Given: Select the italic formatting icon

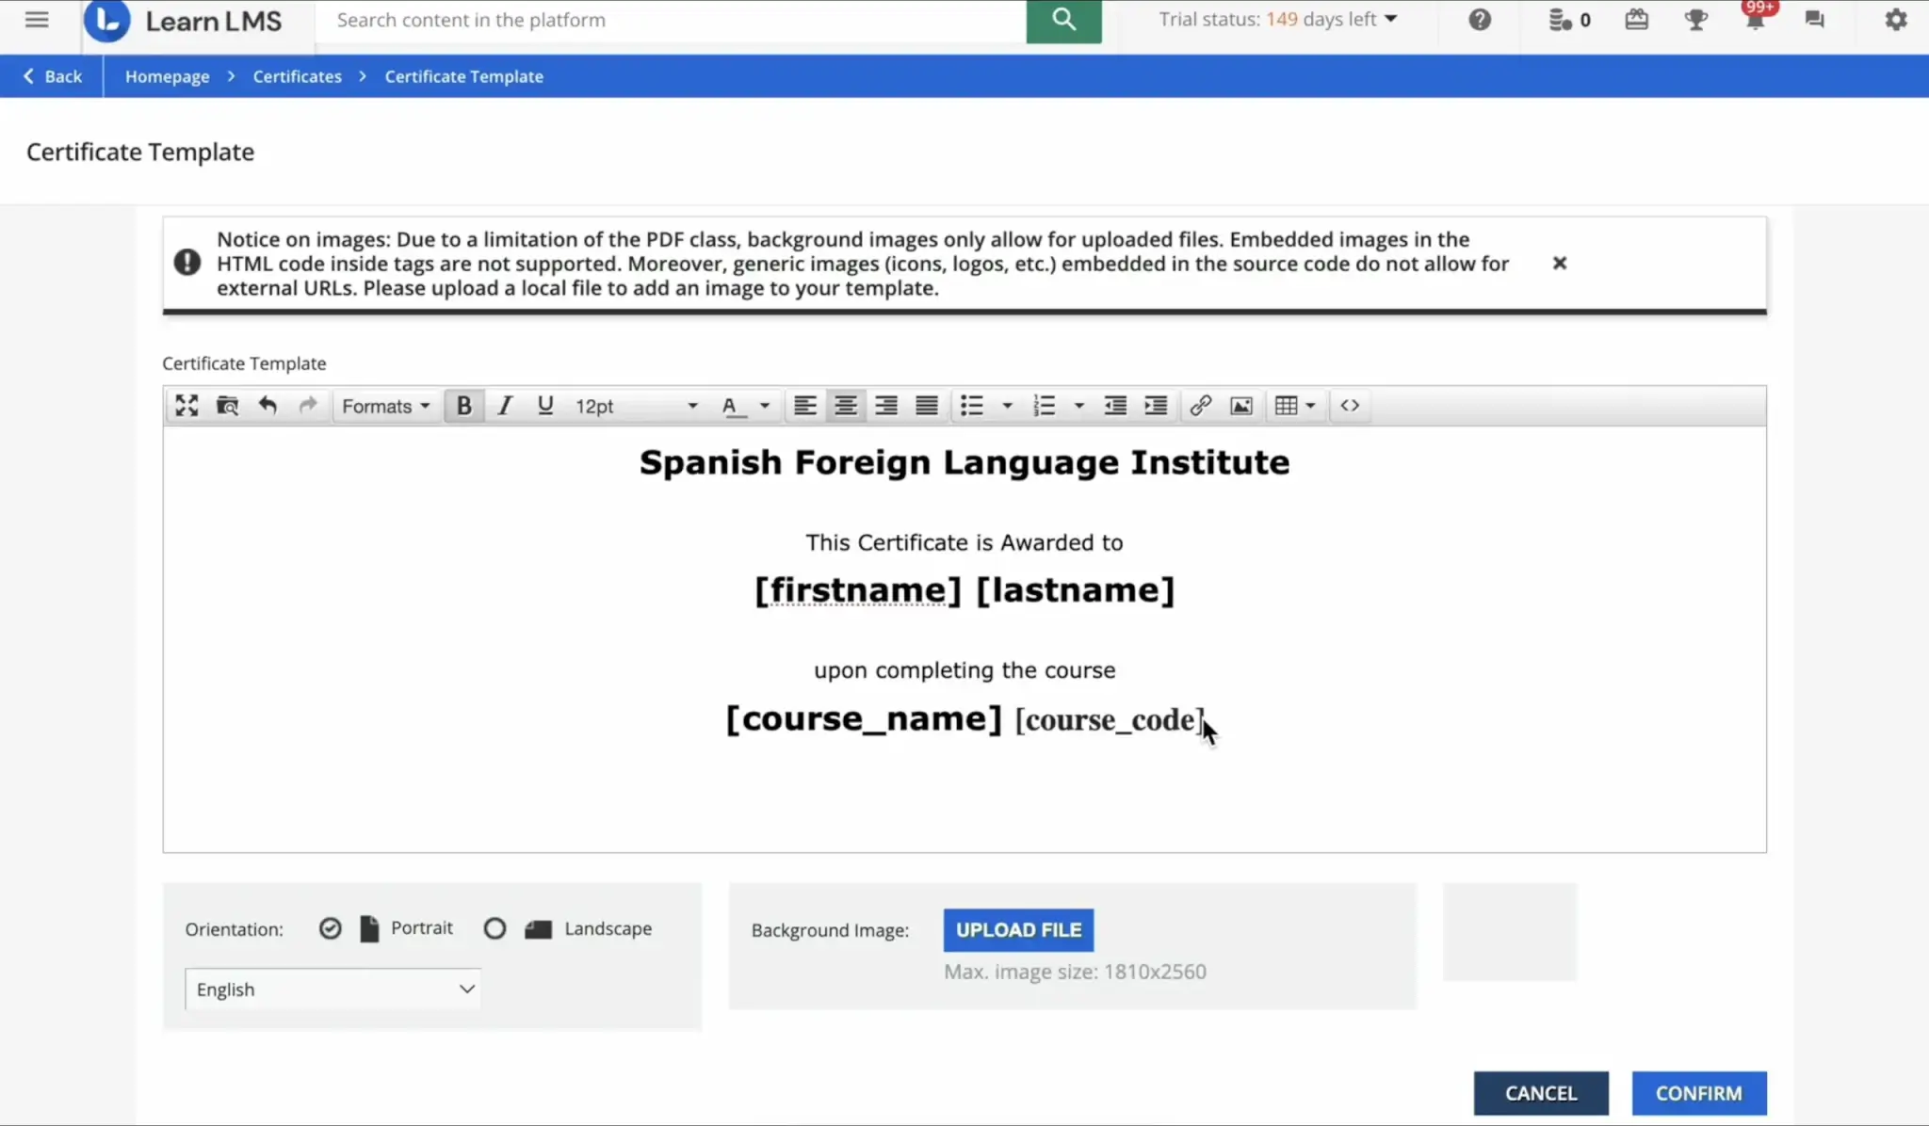Looking at the screenshot, I should click(504, 405).
